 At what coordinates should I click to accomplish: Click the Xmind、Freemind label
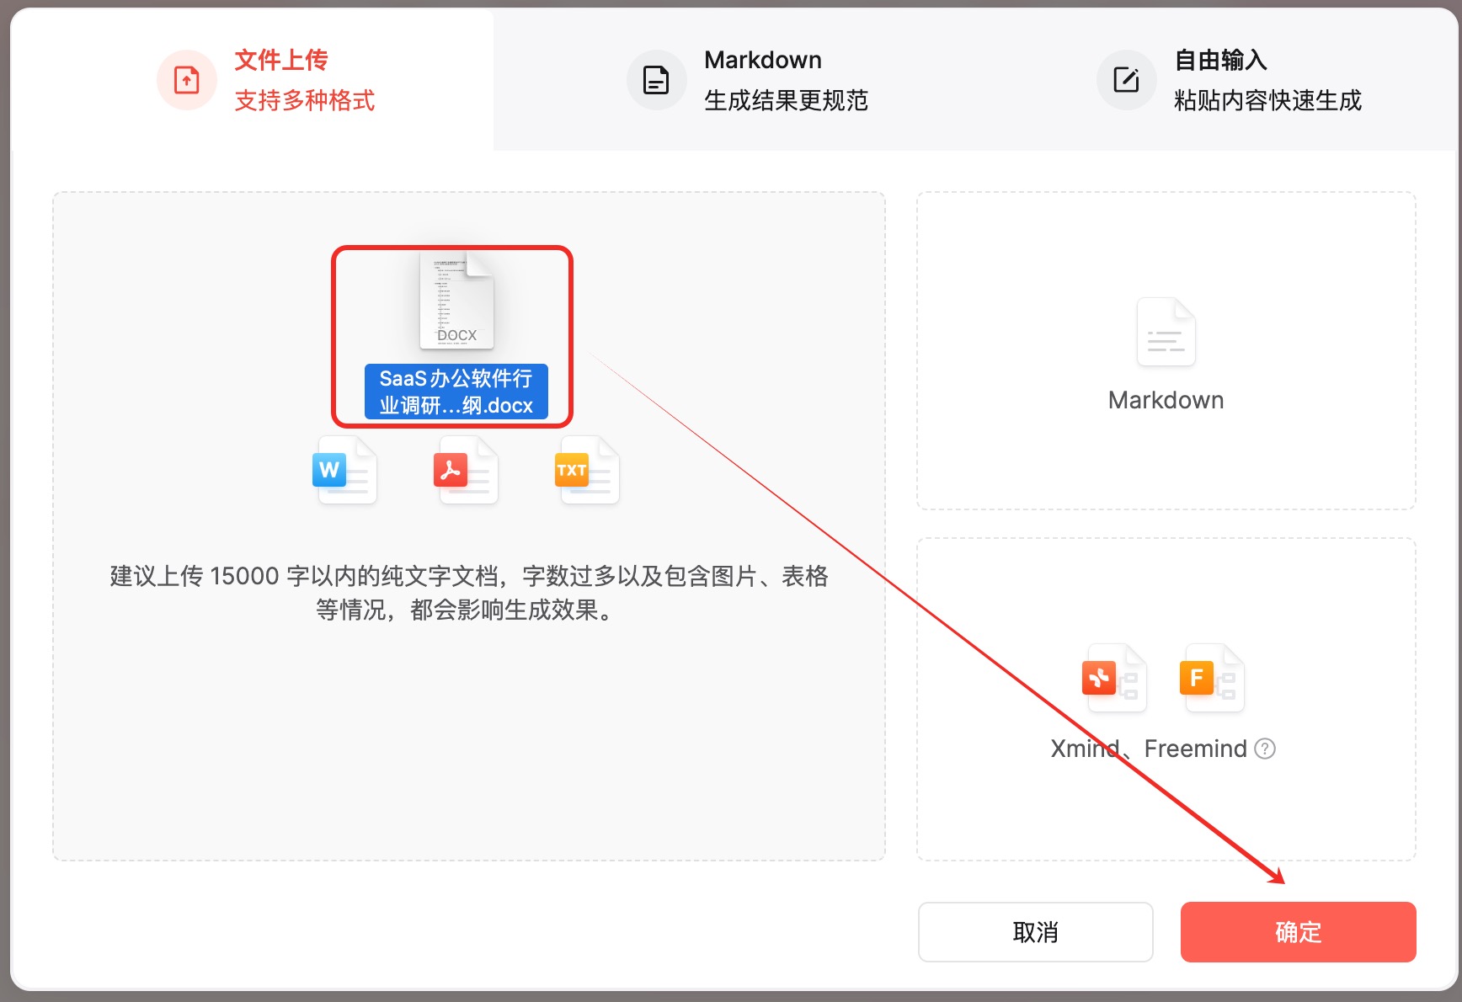[x=1149, y=749]
